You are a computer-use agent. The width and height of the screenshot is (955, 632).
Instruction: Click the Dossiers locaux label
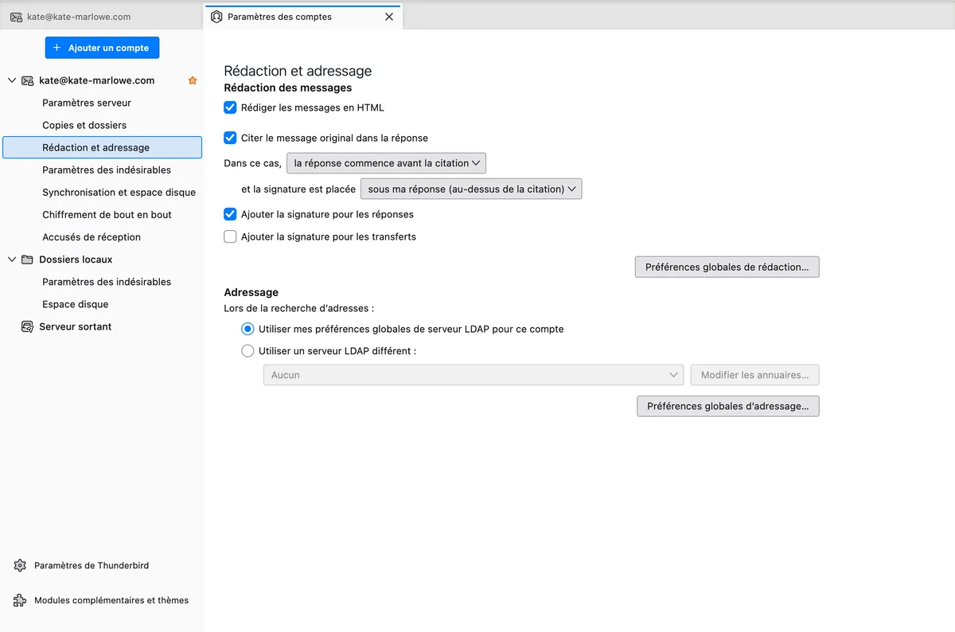coord(76,259)
